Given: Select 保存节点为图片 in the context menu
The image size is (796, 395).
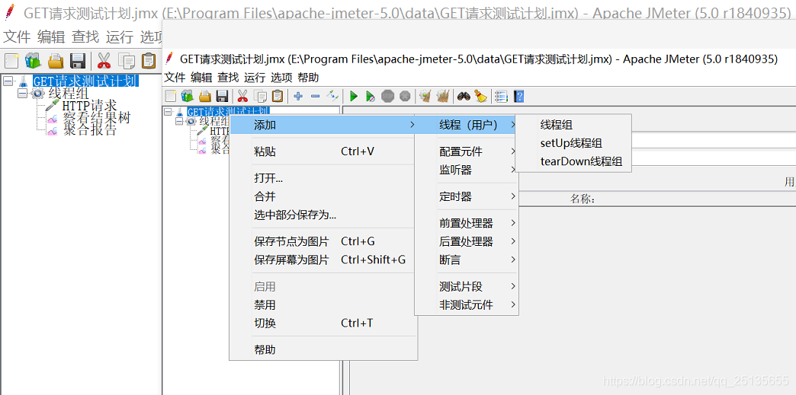Looking at the screenshot, I should 323,241.
